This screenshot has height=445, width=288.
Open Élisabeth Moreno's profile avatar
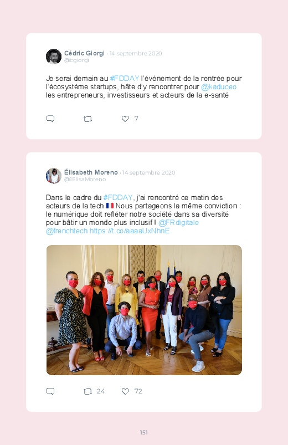click(54, 176)
